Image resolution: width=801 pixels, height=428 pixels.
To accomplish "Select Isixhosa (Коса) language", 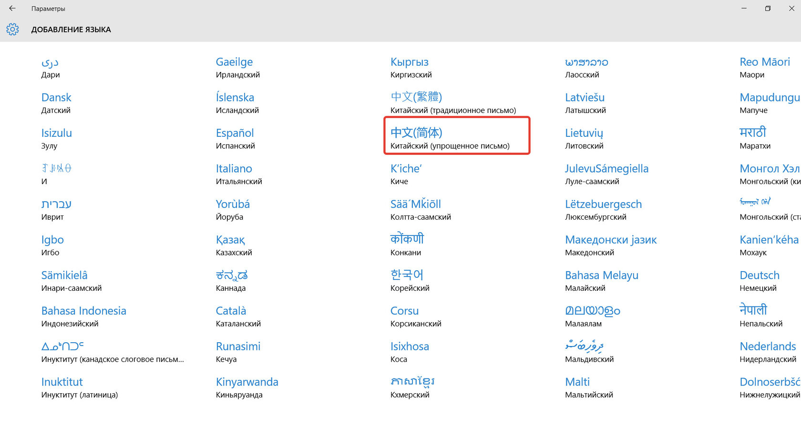I will [410, 352].
